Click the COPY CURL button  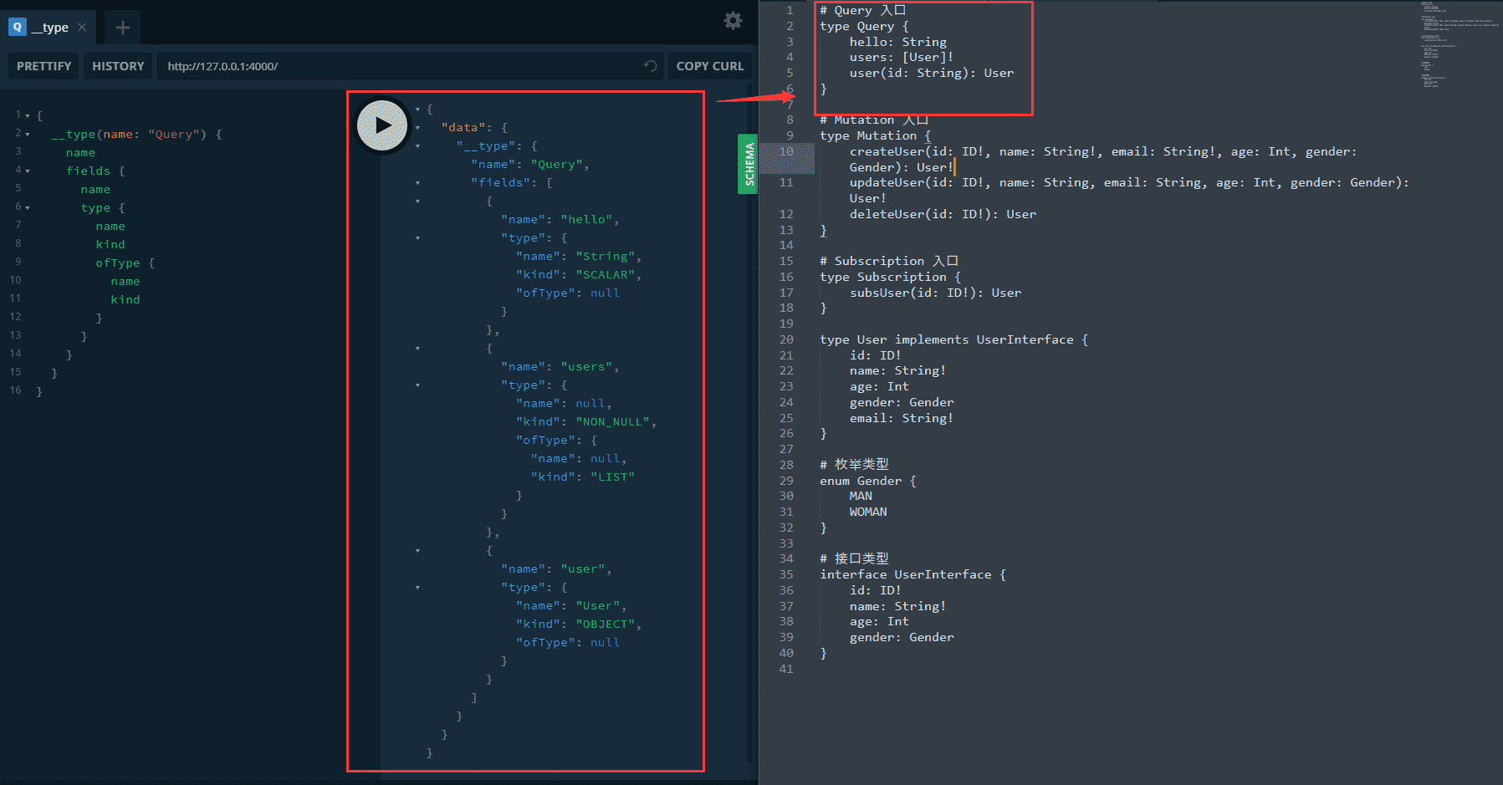pos(710,66)
